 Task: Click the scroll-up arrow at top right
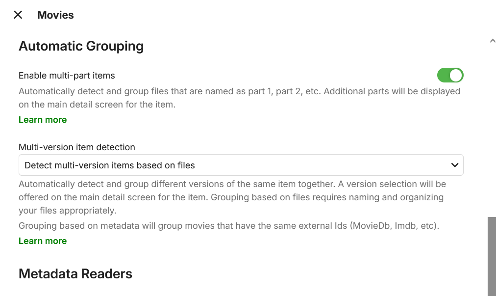pos(492,41)
